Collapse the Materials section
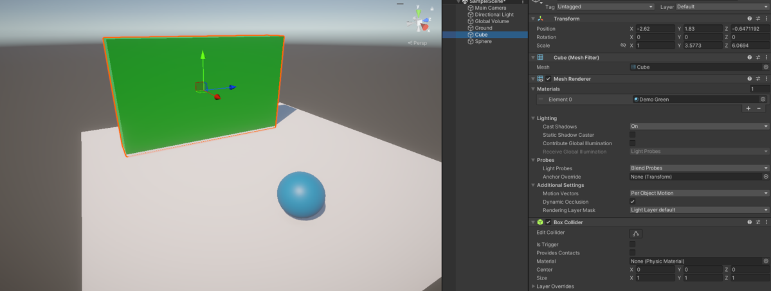 coord(533,89)
